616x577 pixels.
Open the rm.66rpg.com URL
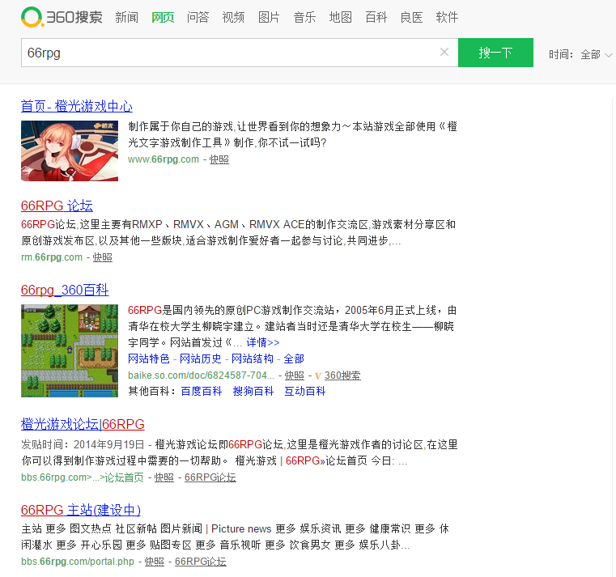52,257
